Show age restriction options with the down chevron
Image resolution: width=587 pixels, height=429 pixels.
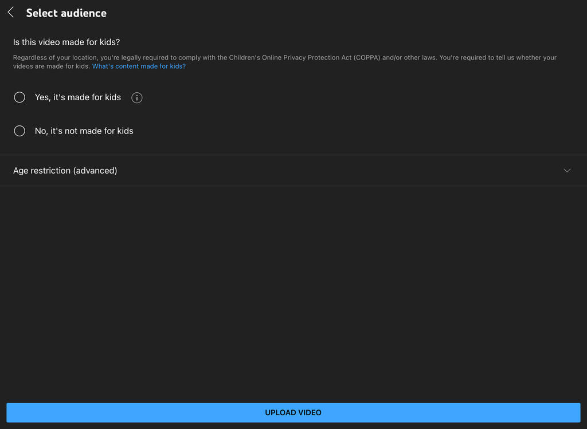(x=567, y=171)
